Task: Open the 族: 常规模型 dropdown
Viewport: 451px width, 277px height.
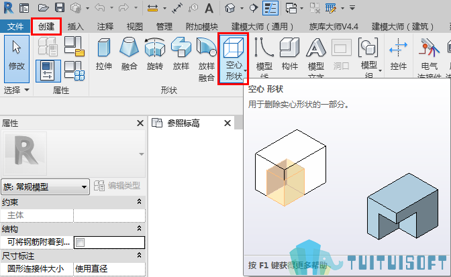Action: pos(45,187)
